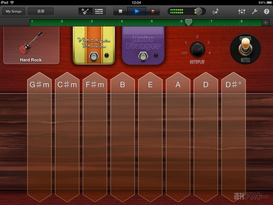Strum the D chord strip
The image size is (273, 205).
(x=206, y=137)
